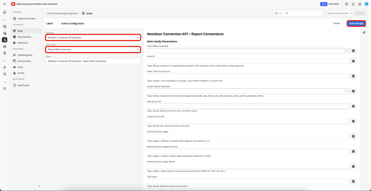Image resolution: width=371 pixels, height=191 pixels.
Task: Go to Home in the left rail
Action: click(4, 12)
